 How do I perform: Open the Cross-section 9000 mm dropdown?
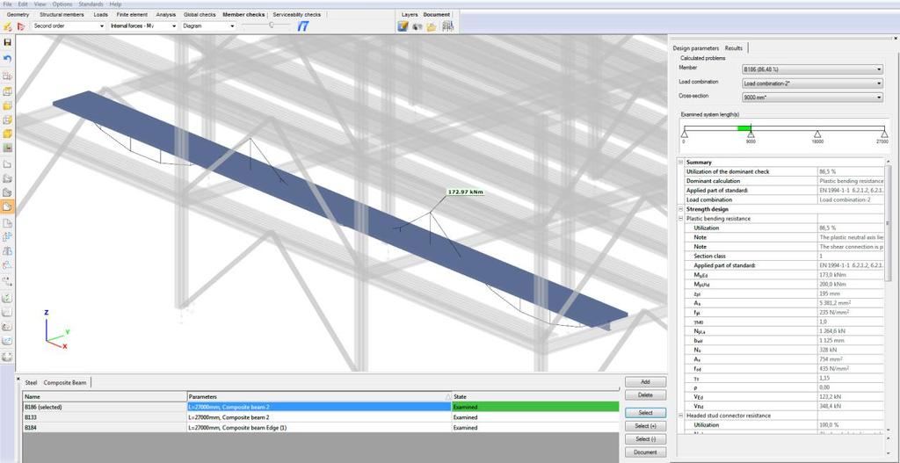pyautogui.click(x=812, y=98)
